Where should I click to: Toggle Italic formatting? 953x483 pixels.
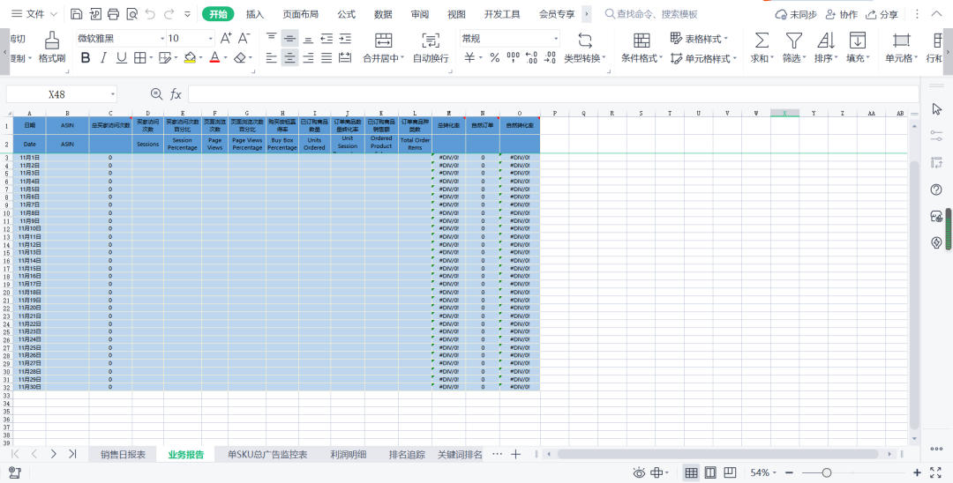[103, 58]
